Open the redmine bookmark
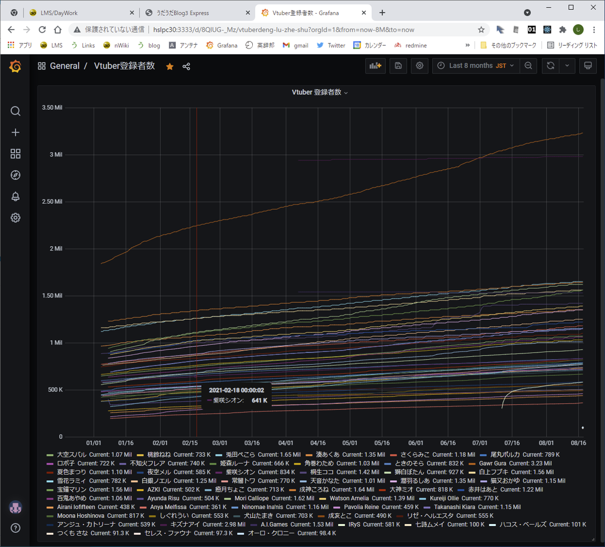 (x=415, y=45)
